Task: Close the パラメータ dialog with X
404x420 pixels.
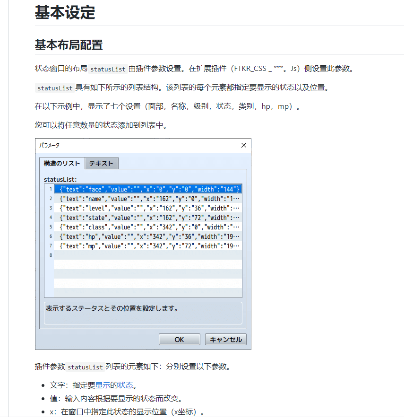Action: [x=244, y=145]
